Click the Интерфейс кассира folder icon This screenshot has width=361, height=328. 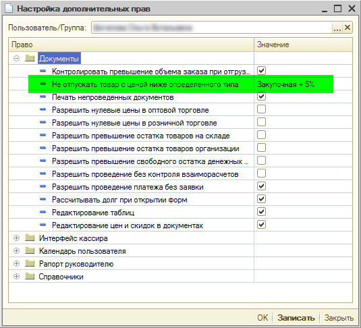click(x=30, y=238)
